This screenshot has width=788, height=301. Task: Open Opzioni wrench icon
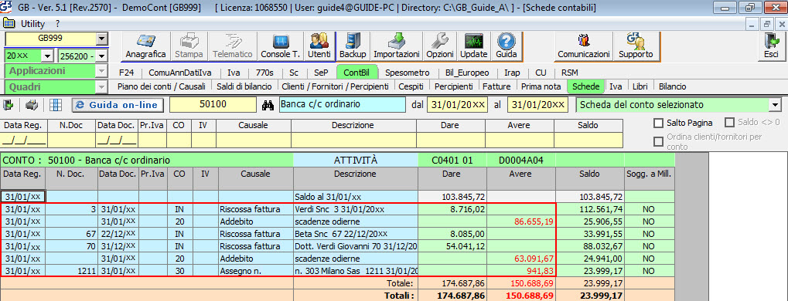[x=440, y=46]
